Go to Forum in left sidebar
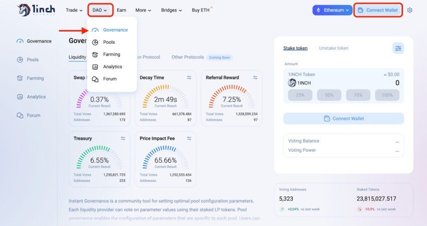Viewport: 427px width, 226px height. coord(29,115)
